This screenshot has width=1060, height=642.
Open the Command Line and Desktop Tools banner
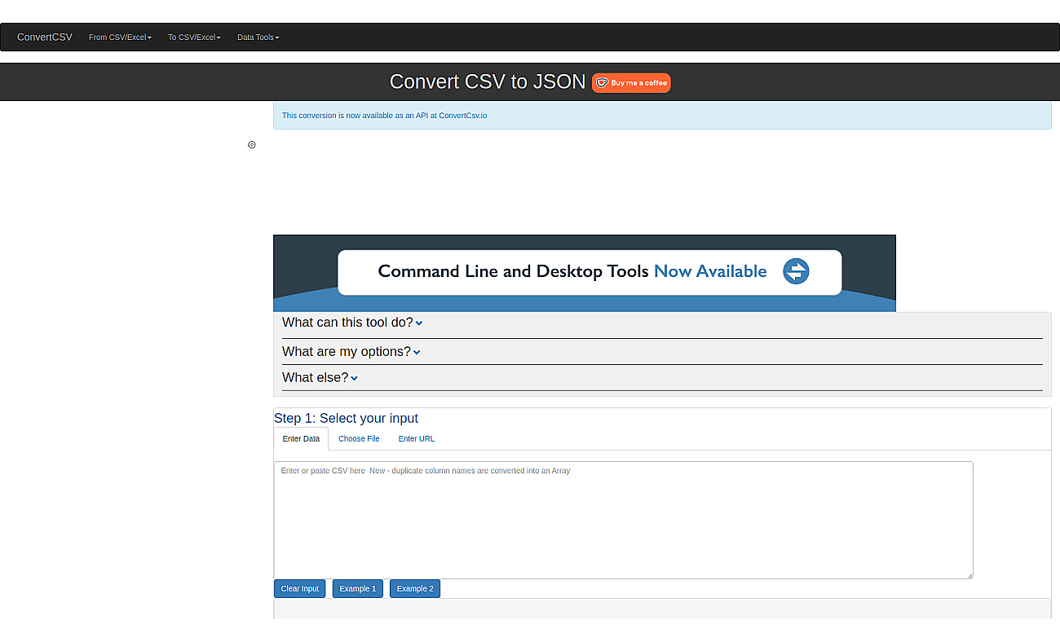[584, 273]
